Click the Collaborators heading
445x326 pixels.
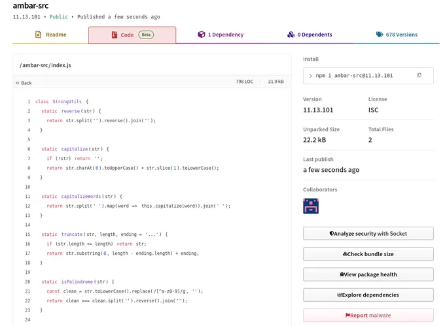click(320, 189)
